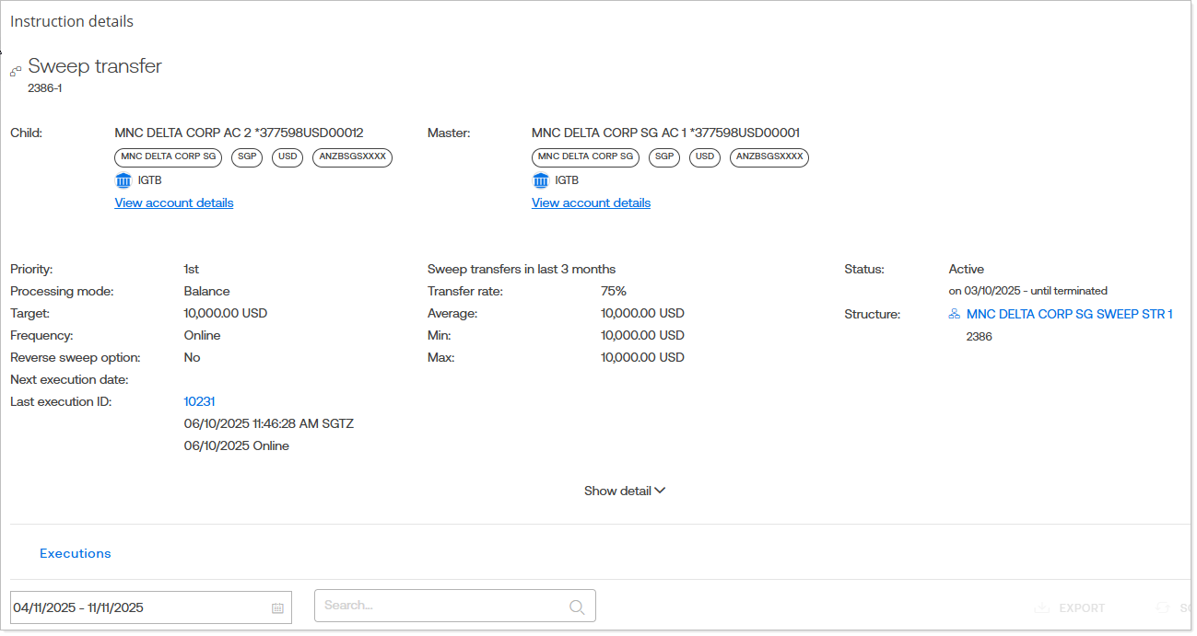Click the bank icon under Child account
This screenshot has width=1197, height=636.
[123, 180]
